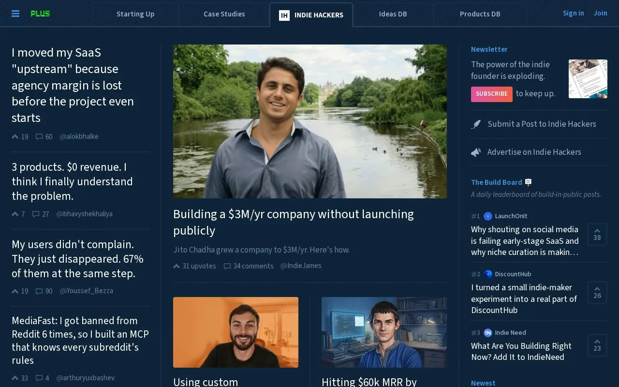This screenshot has width=619, height=387.
Task: Open the illustrated developer thumbnail
Action: pos(384,332)
